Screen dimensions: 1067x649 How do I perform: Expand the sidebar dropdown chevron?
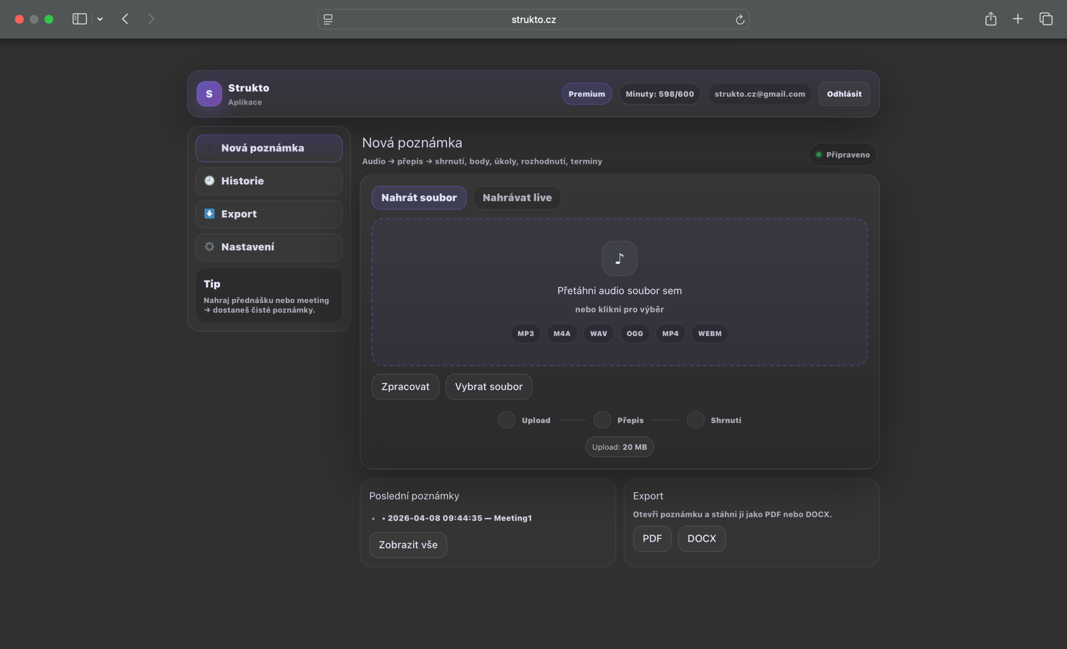tap(100, 19)
